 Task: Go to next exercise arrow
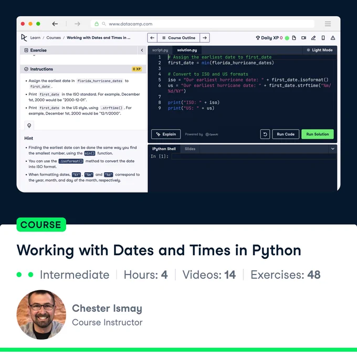pos(205,38)
